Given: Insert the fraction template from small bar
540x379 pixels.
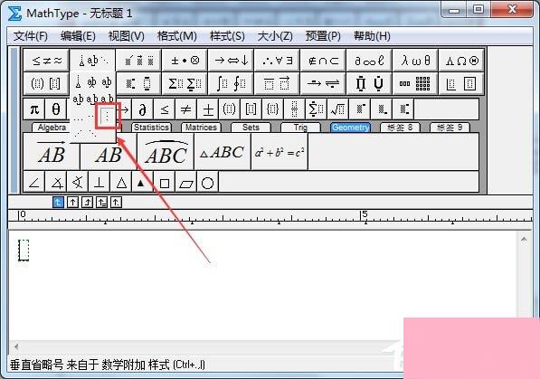Looking at the screenshot, I should [x=295, y=109].
